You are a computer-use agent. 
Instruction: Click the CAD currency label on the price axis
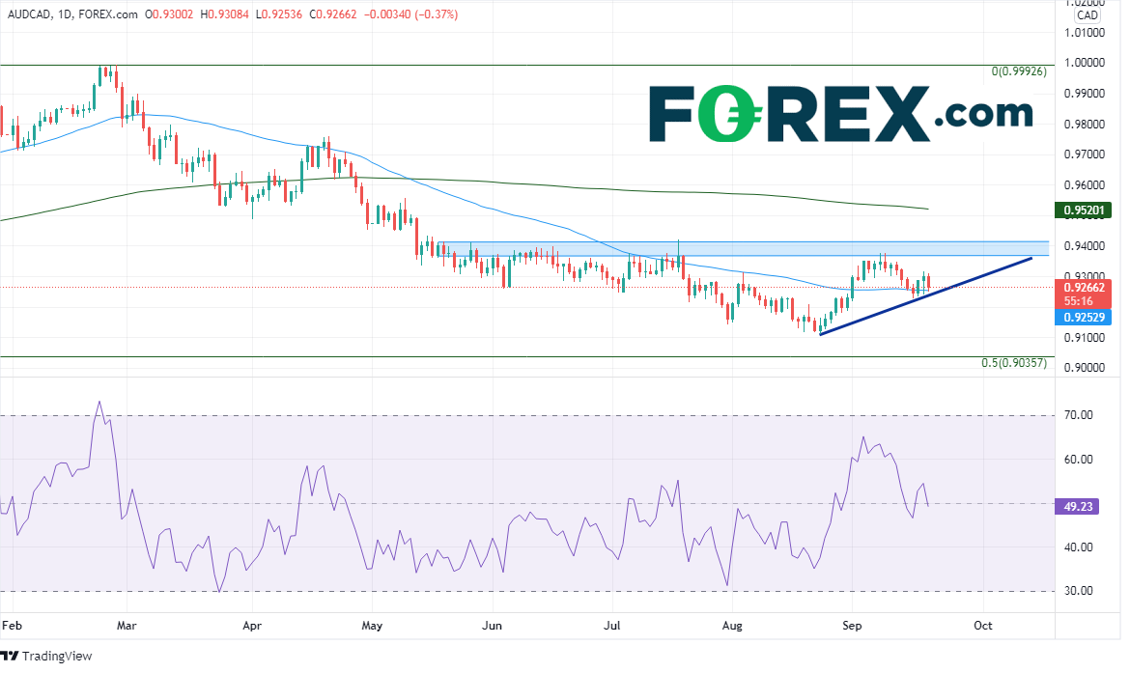pos(1088,15)
